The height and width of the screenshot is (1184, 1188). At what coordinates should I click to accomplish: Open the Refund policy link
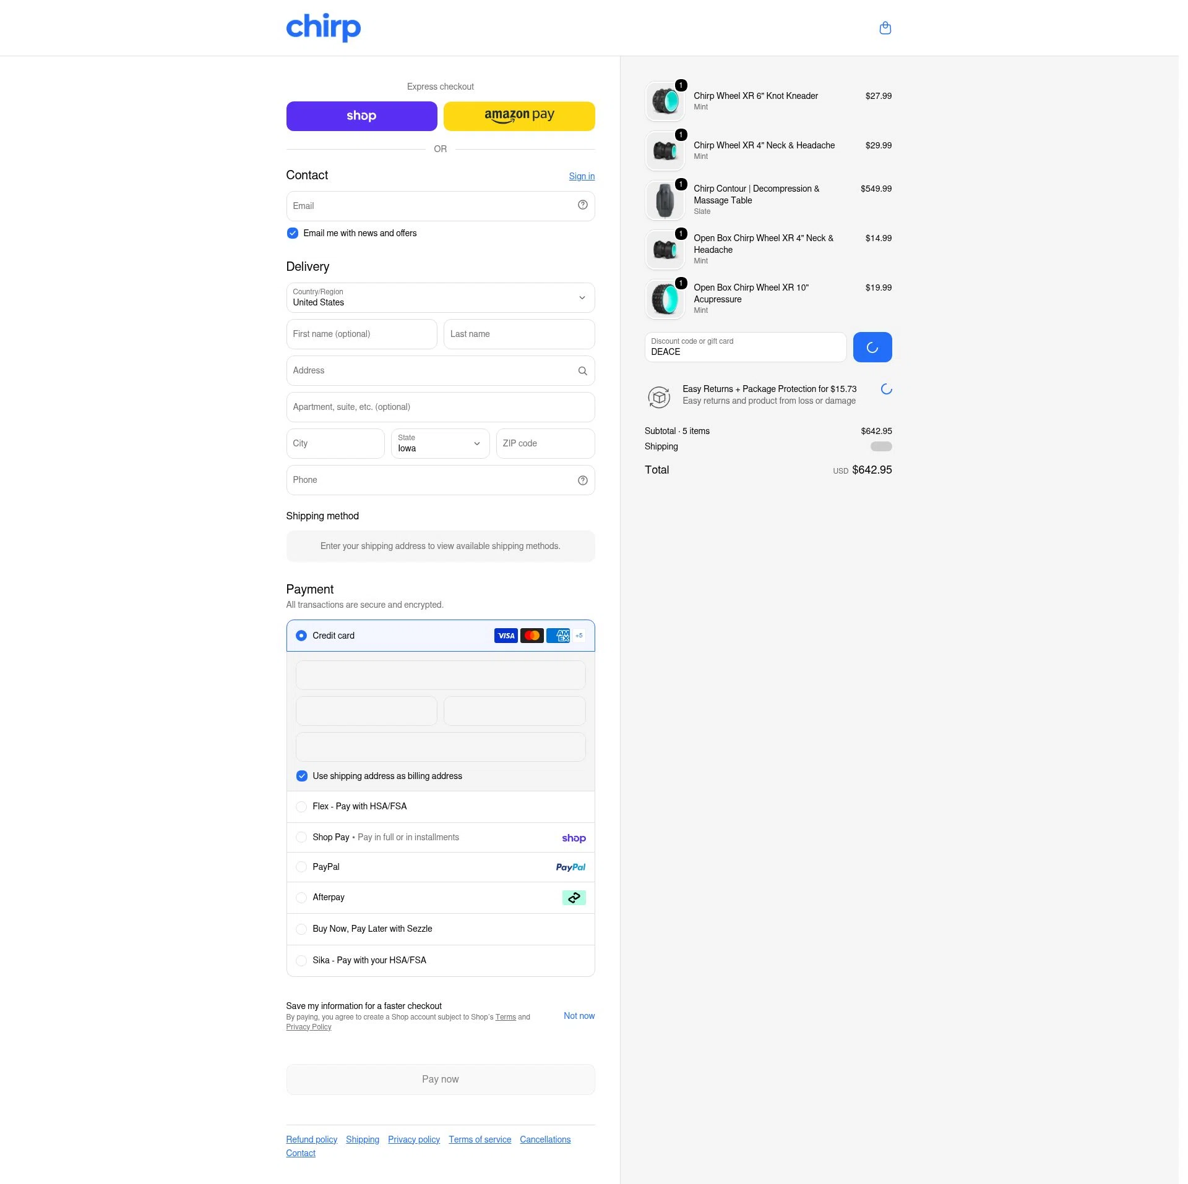pyautogui.click(x=311, y=1139)
